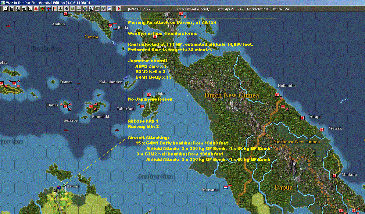
Task: Click the 'Merauke' map label
Action: (x=210, y=190)
